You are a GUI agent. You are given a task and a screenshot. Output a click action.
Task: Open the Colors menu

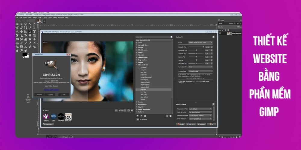click(x=45, y=17)
